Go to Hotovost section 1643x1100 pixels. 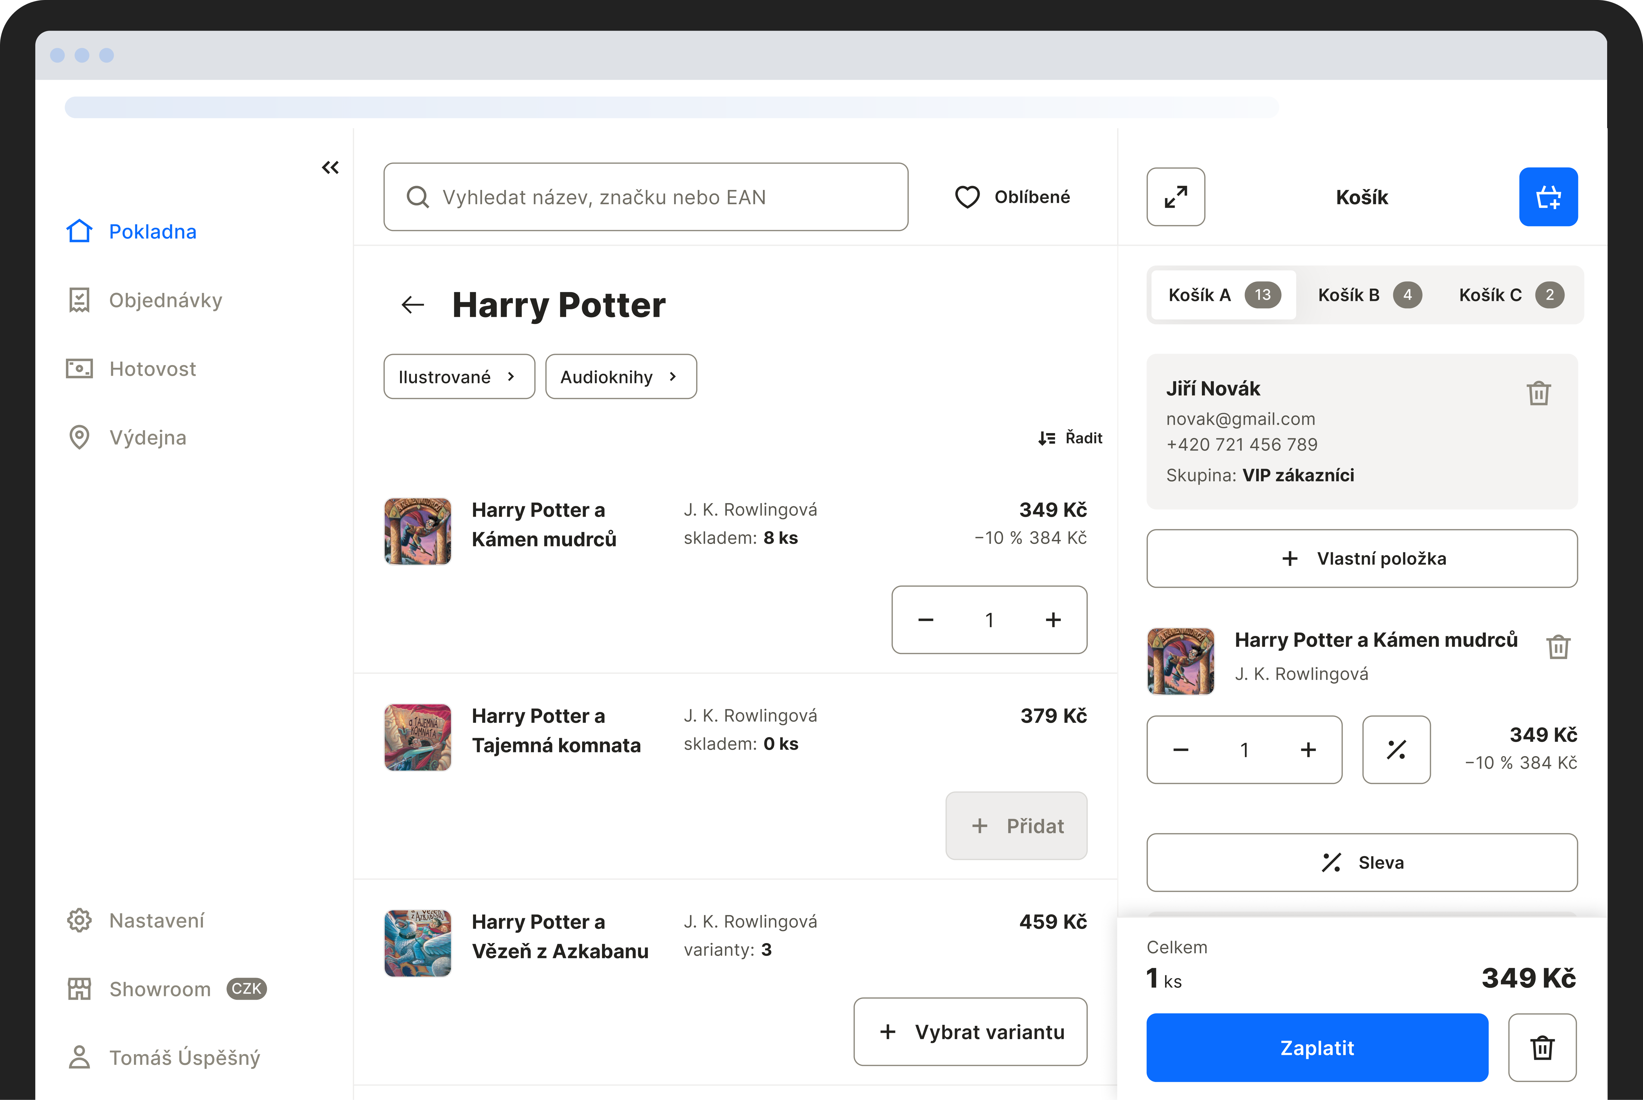131,369
